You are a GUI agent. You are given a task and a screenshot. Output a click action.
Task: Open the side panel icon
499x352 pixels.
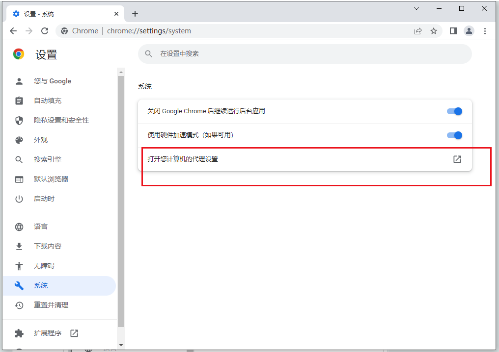[453, 31]
